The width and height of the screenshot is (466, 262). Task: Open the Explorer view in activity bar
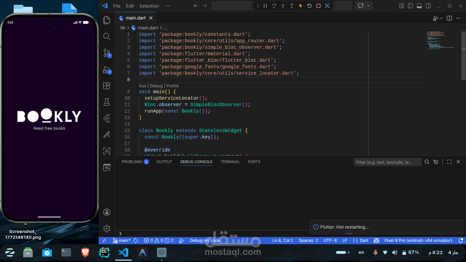coord(106,20)
